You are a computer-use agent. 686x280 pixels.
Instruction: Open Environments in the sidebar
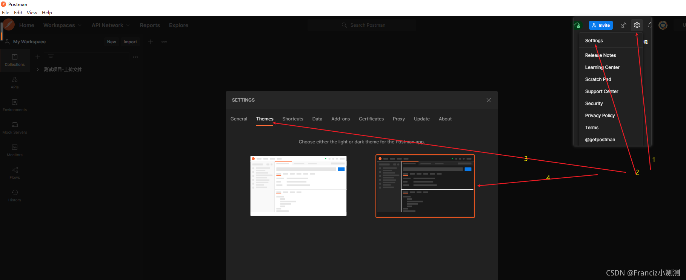15,105
